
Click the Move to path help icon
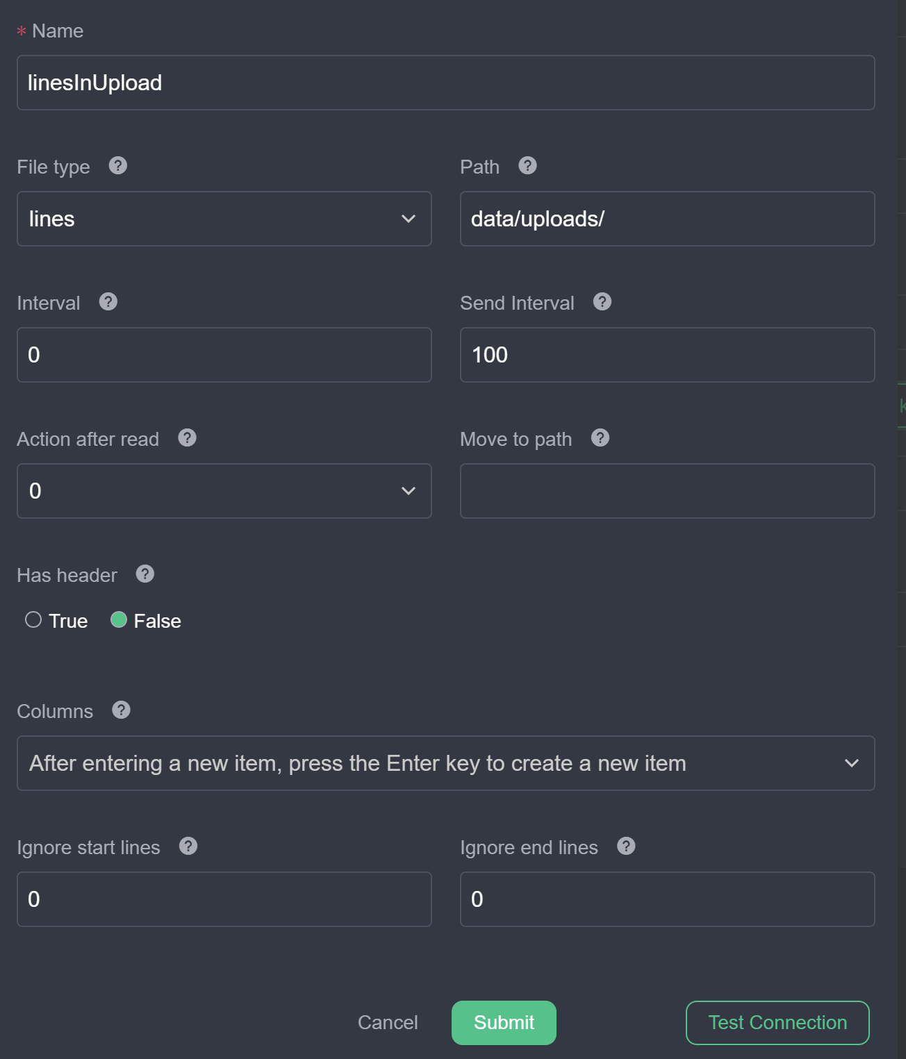tap(600, 438)
